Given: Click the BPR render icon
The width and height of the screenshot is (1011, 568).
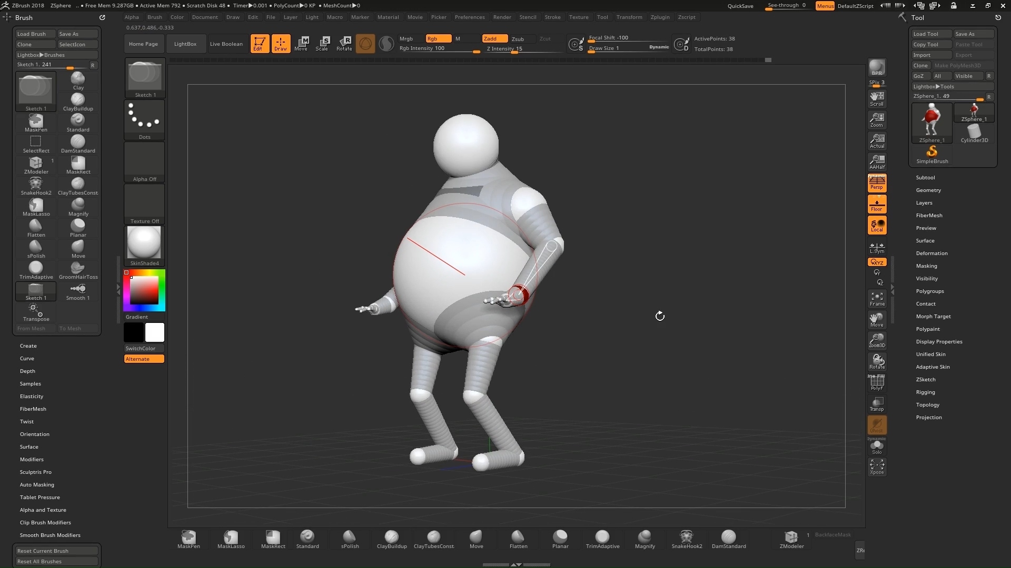Looking at the screenshot, I should click(x=877, y=67).
